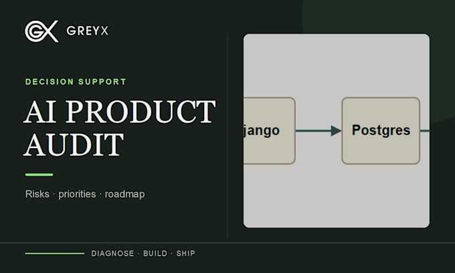The width and height of the screenshot is (455, 273).
Task: Click the GreyX circular logo icon
Action: (x=41, y=31)
